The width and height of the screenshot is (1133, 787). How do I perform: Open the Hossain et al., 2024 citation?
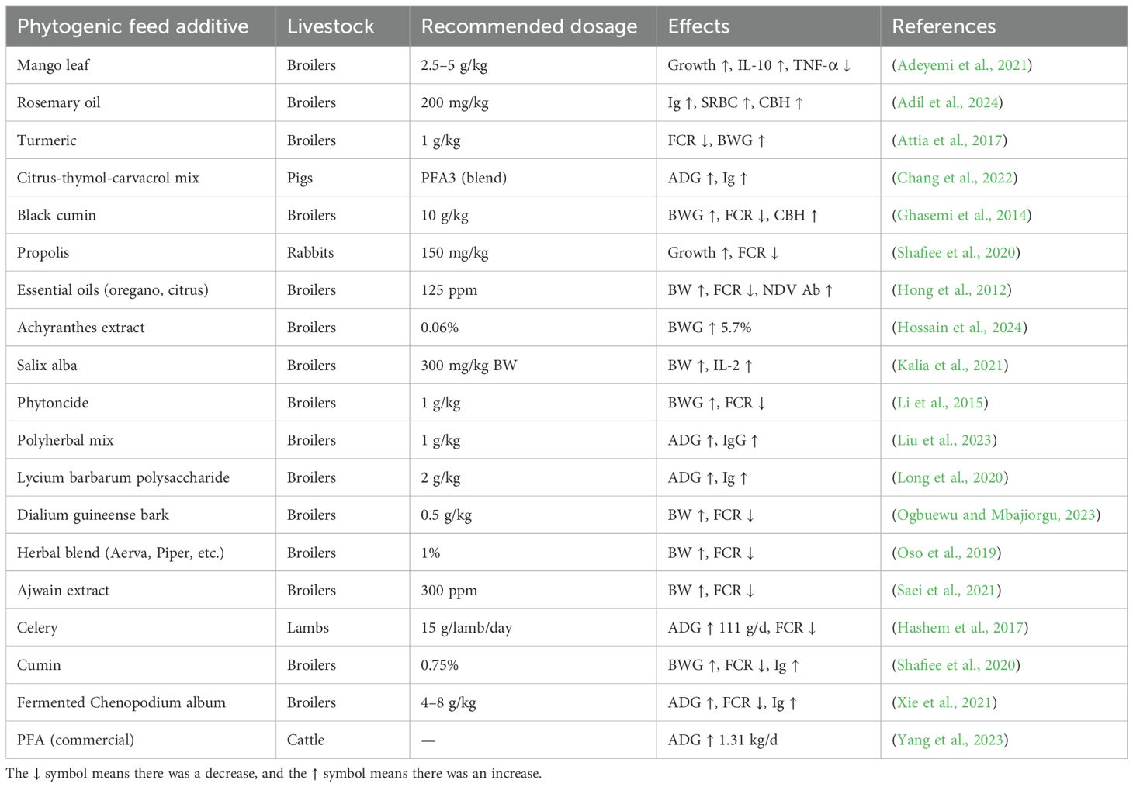pyautogui.click(x=959, y=328)
